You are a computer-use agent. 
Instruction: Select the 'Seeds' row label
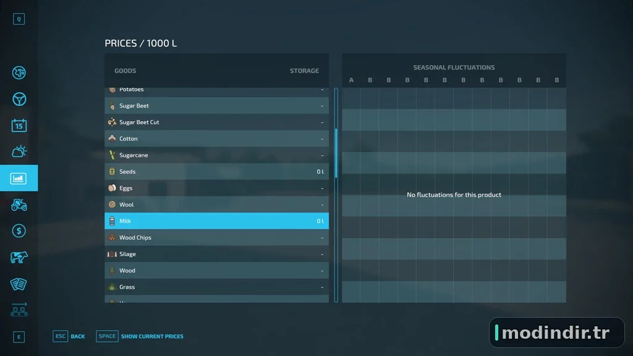(127, 172)
